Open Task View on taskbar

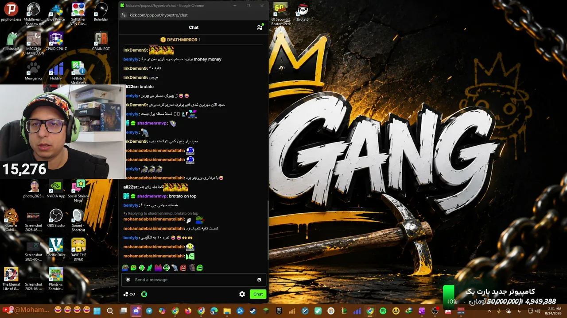123,311
